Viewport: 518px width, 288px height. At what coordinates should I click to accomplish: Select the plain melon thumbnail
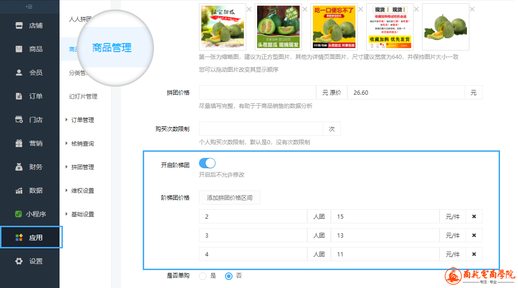(x=446, y=27)
